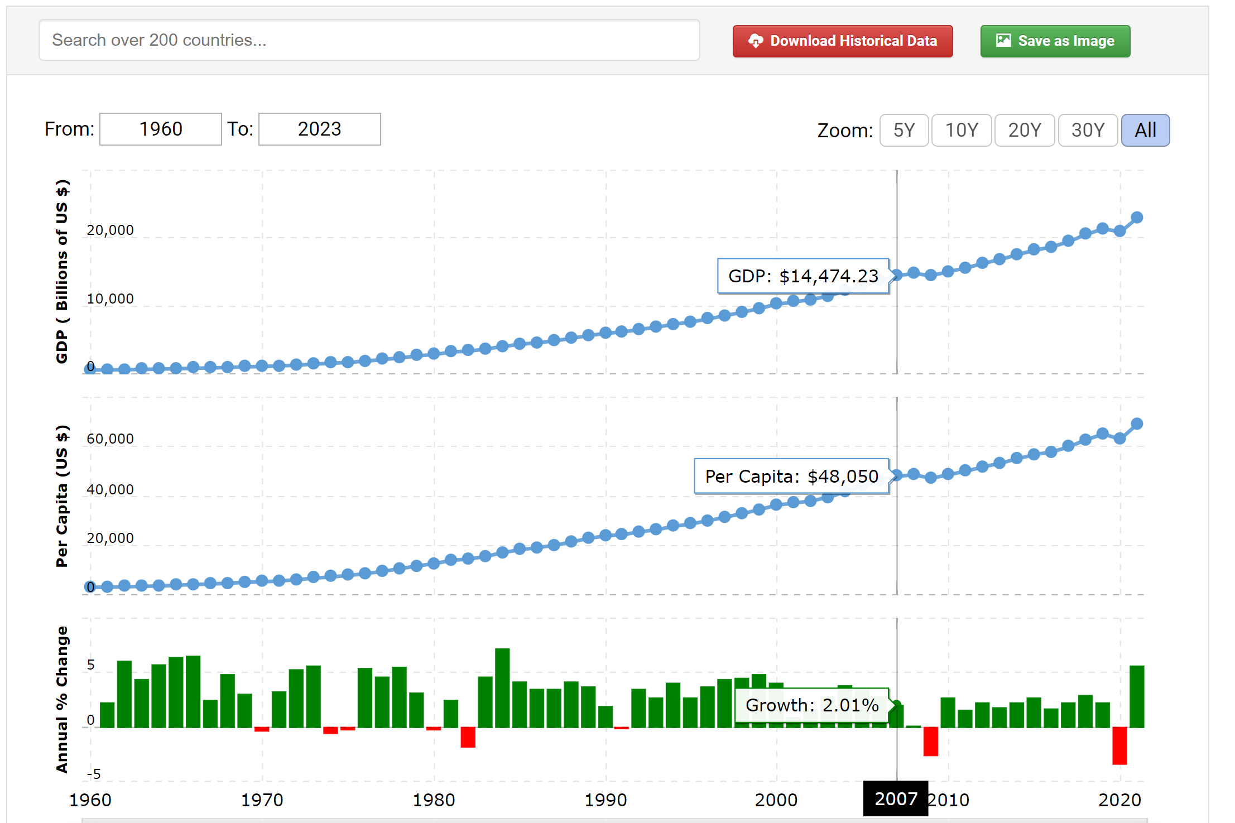Switch zoom to 30Y range
The image size is (1235, 823).
(1087, 131)
